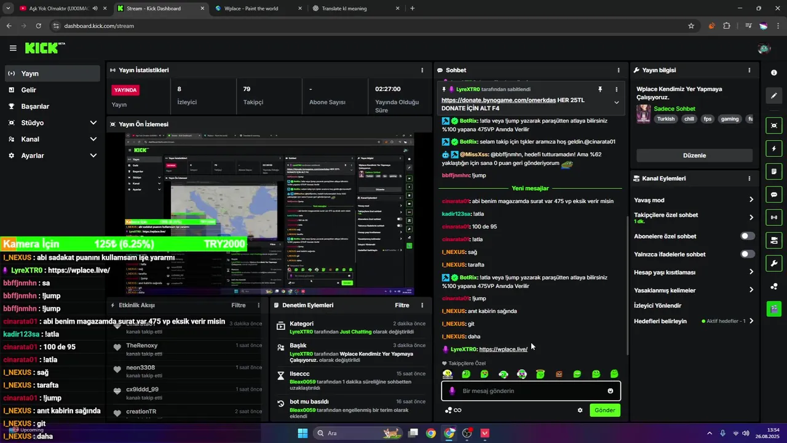Image resolution: width=787 pixels, height=443 pixels.
Task: Click the stream preview thumbnail
Action: [269, 214]
